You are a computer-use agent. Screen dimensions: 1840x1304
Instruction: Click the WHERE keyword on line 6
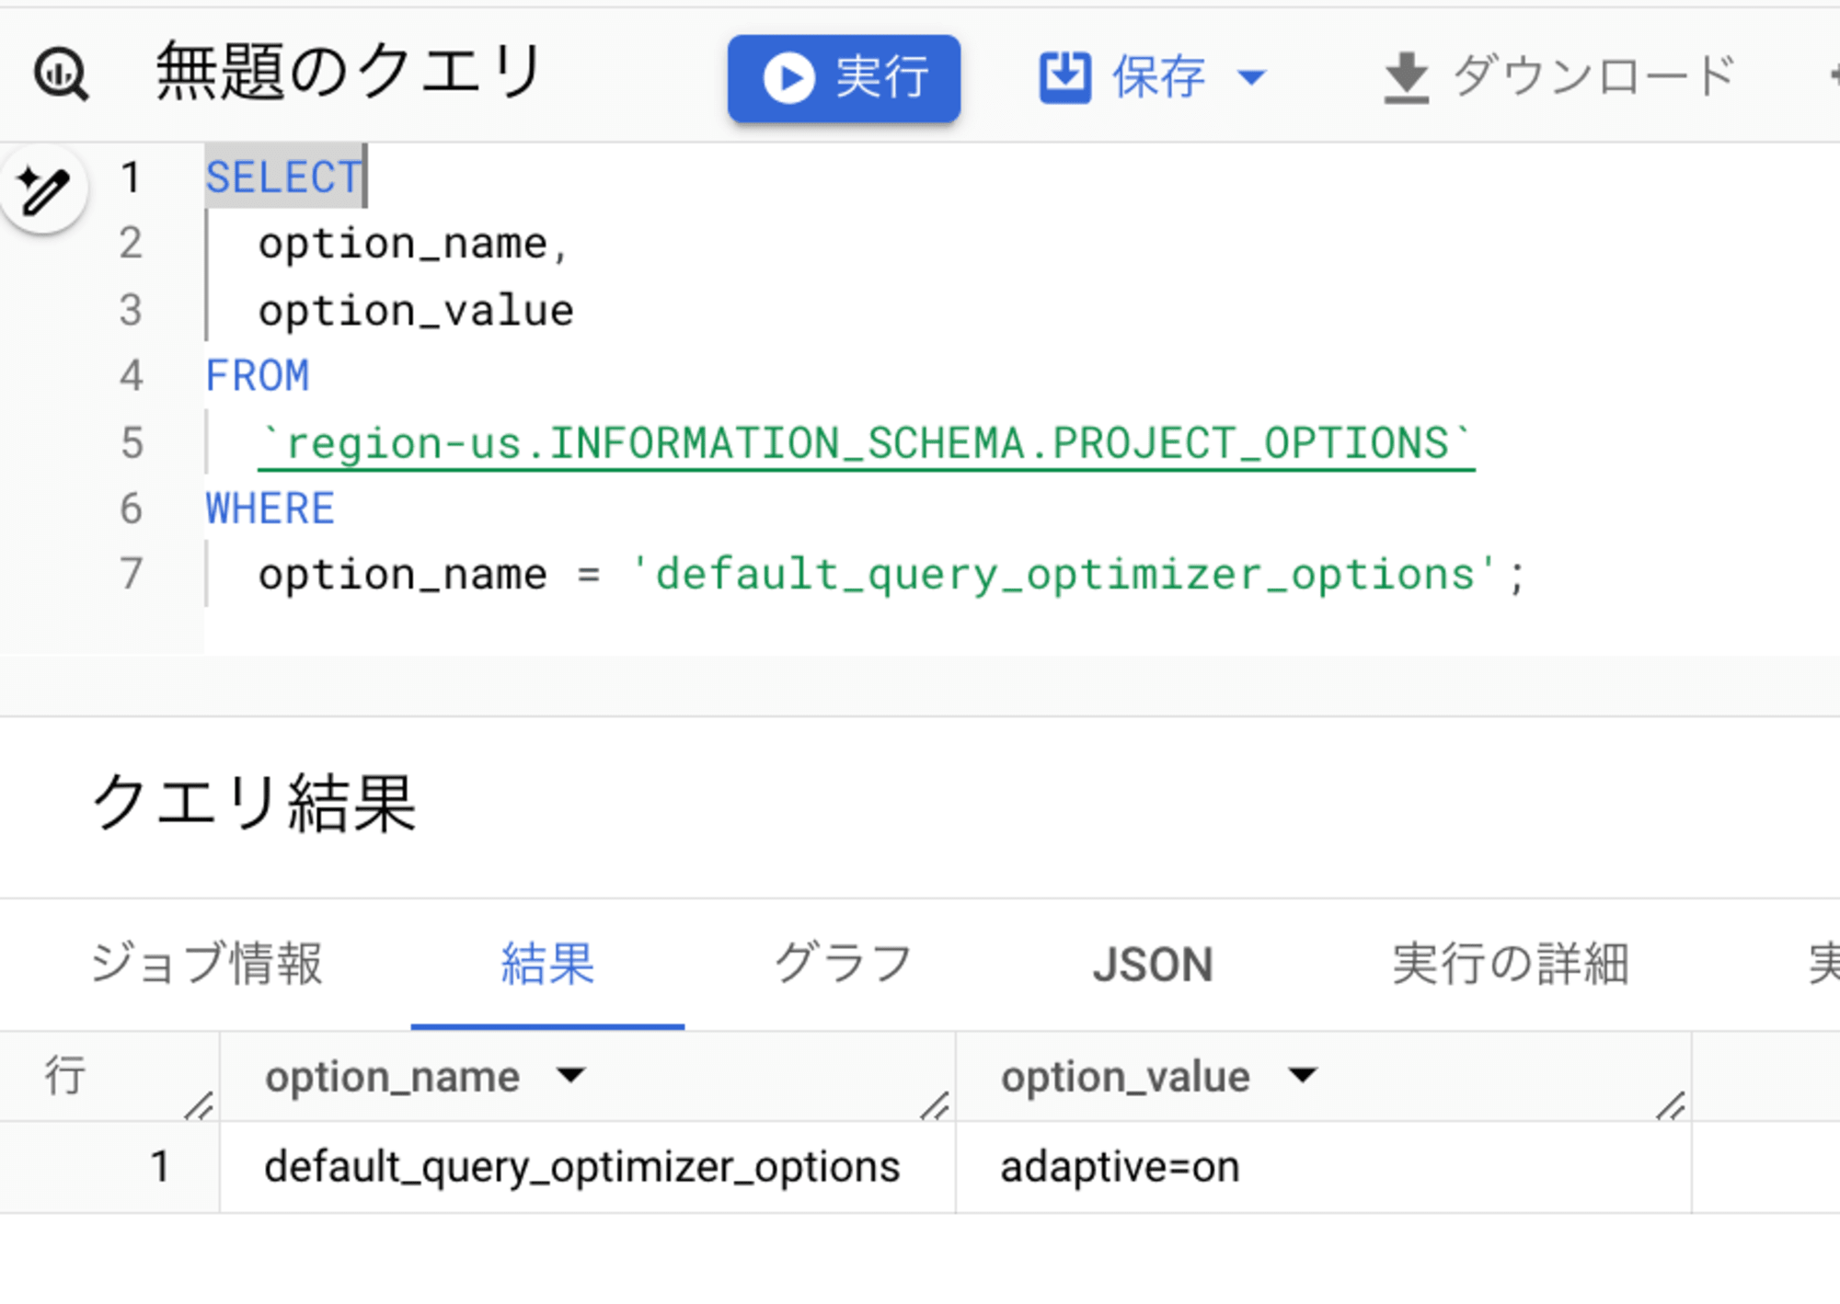[x=270, y=509]
